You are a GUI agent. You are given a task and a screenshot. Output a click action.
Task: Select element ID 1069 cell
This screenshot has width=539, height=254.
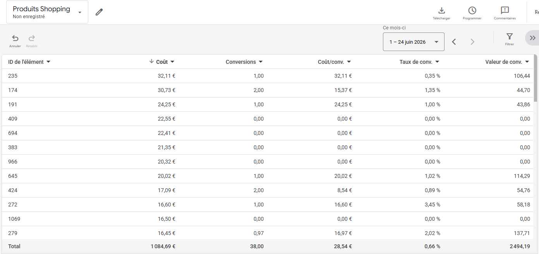point(14,219)
